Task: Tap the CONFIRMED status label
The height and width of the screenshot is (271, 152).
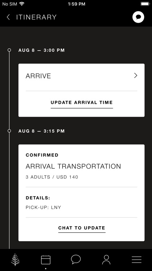Action: click(x=42, y=155)
